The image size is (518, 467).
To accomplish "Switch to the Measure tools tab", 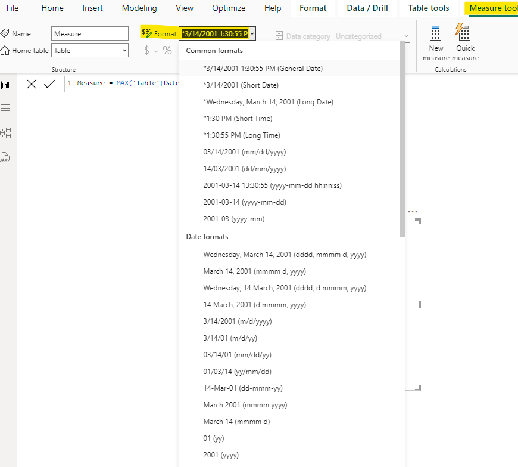I will pos(492,8).
